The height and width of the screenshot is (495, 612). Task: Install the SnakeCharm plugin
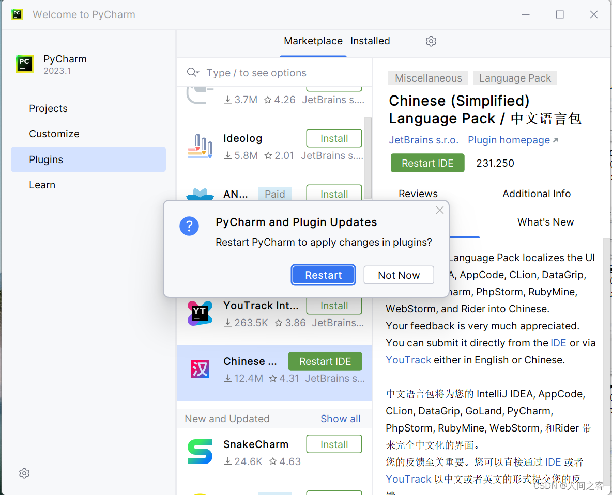[x=334, y=444]
